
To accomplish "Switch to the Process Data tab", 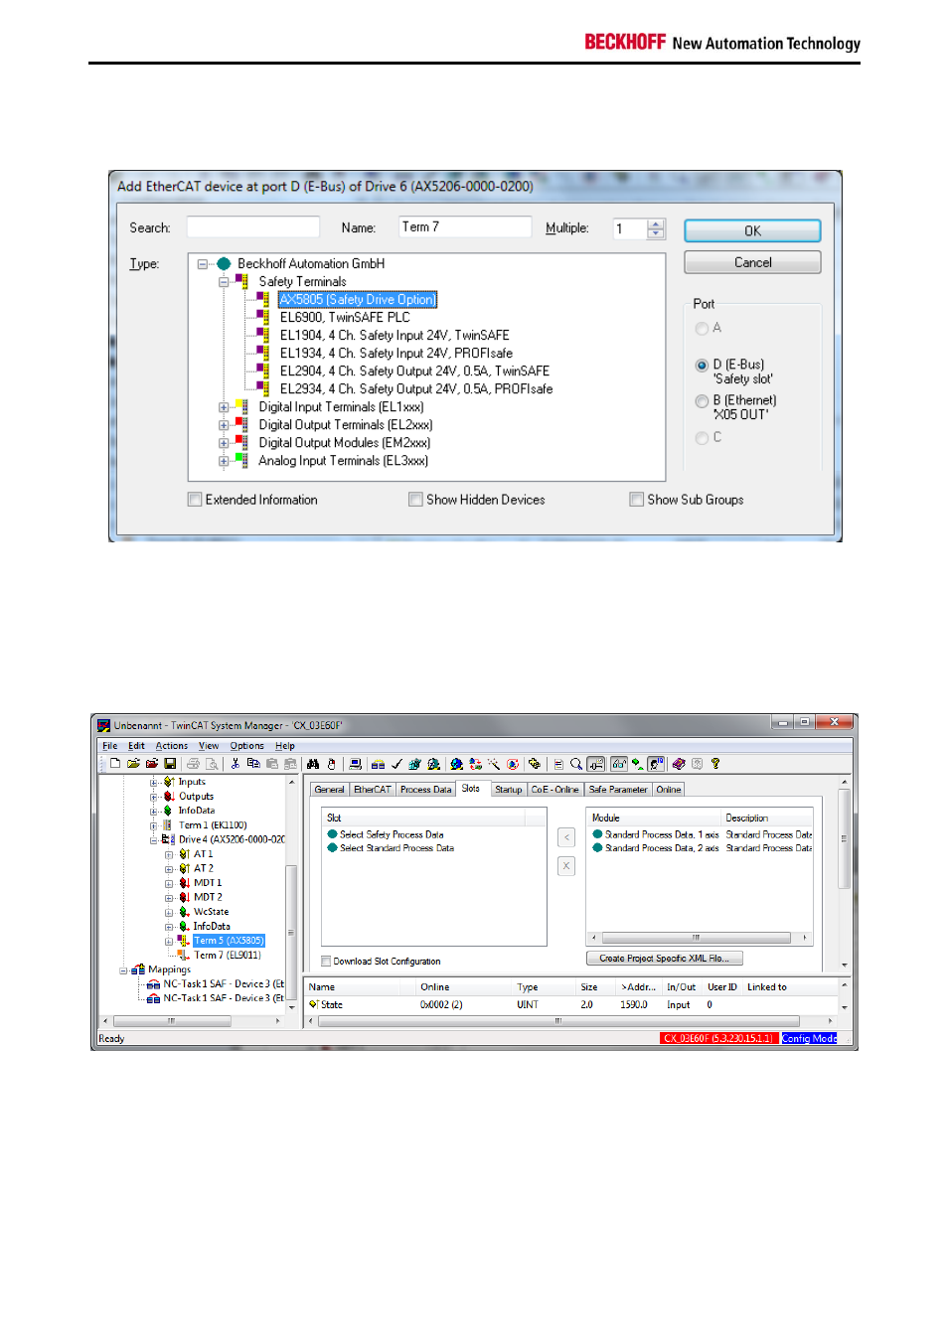I will 426,790.
